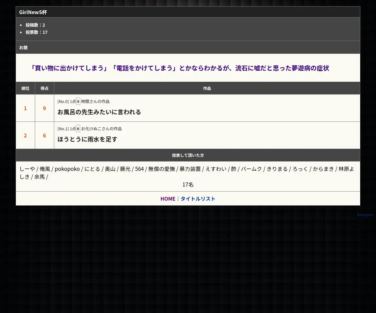Viewport: 376px width, 313px height.
Task: Click the 17名 voter count
Action: 188,185
